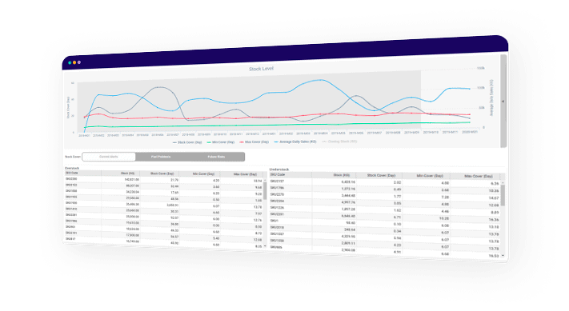
Task: Select Understock stock cover cell 0.34
Action: pyautogui.click(x=398, y=231)
